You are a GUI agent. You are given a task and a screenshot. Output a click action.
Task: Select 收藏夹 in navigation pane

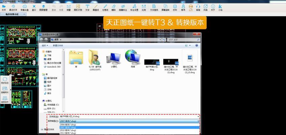click(47, 52)
